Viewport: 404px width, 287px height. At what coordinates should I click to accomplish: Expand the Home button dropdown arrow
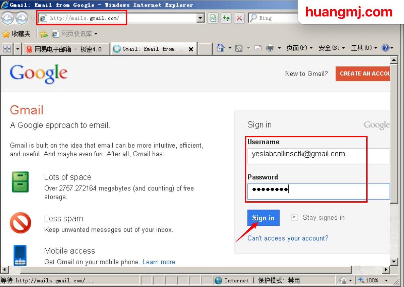(230, 48)
